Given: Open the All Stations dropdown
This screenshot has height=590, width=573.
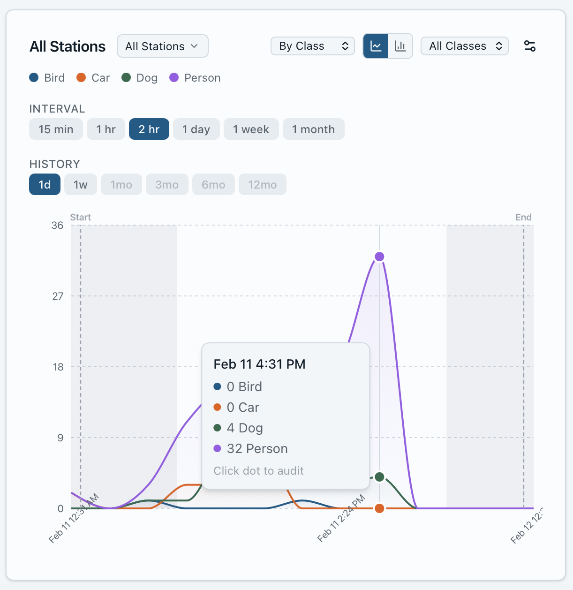Looking at the screenshot, I should tap(162, 46).
